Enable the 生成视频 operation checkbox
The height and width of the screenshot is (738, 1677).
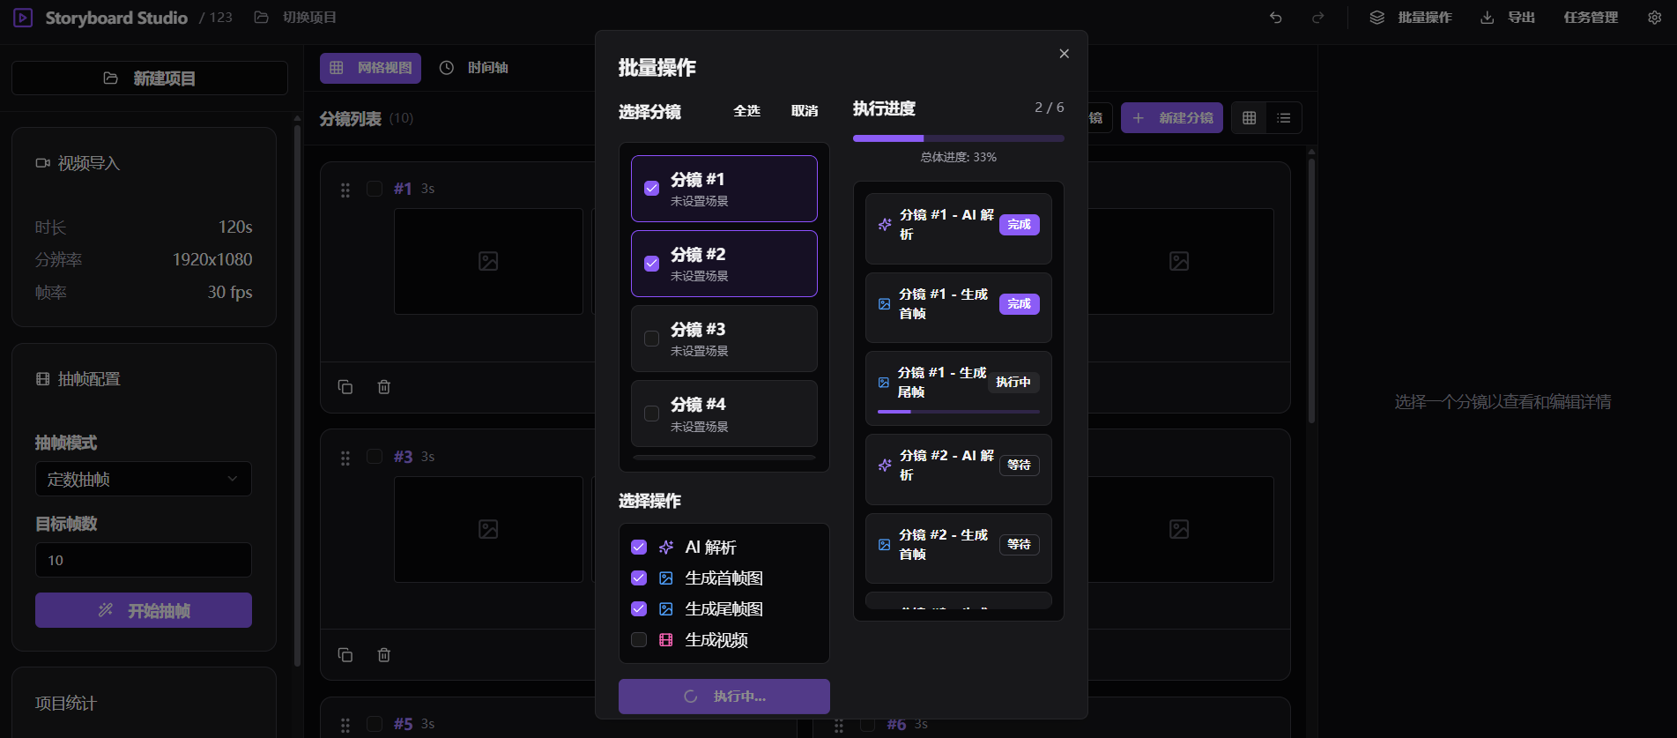[x=639, y=640]
